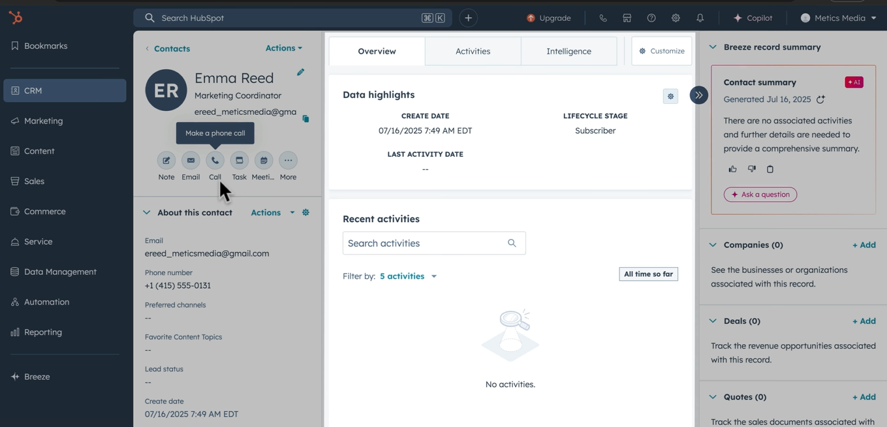Image resolution: width=887 pixels, height=427 pixels.
Task: Open the Call action on Emma Reed
Action: (215, 161)
